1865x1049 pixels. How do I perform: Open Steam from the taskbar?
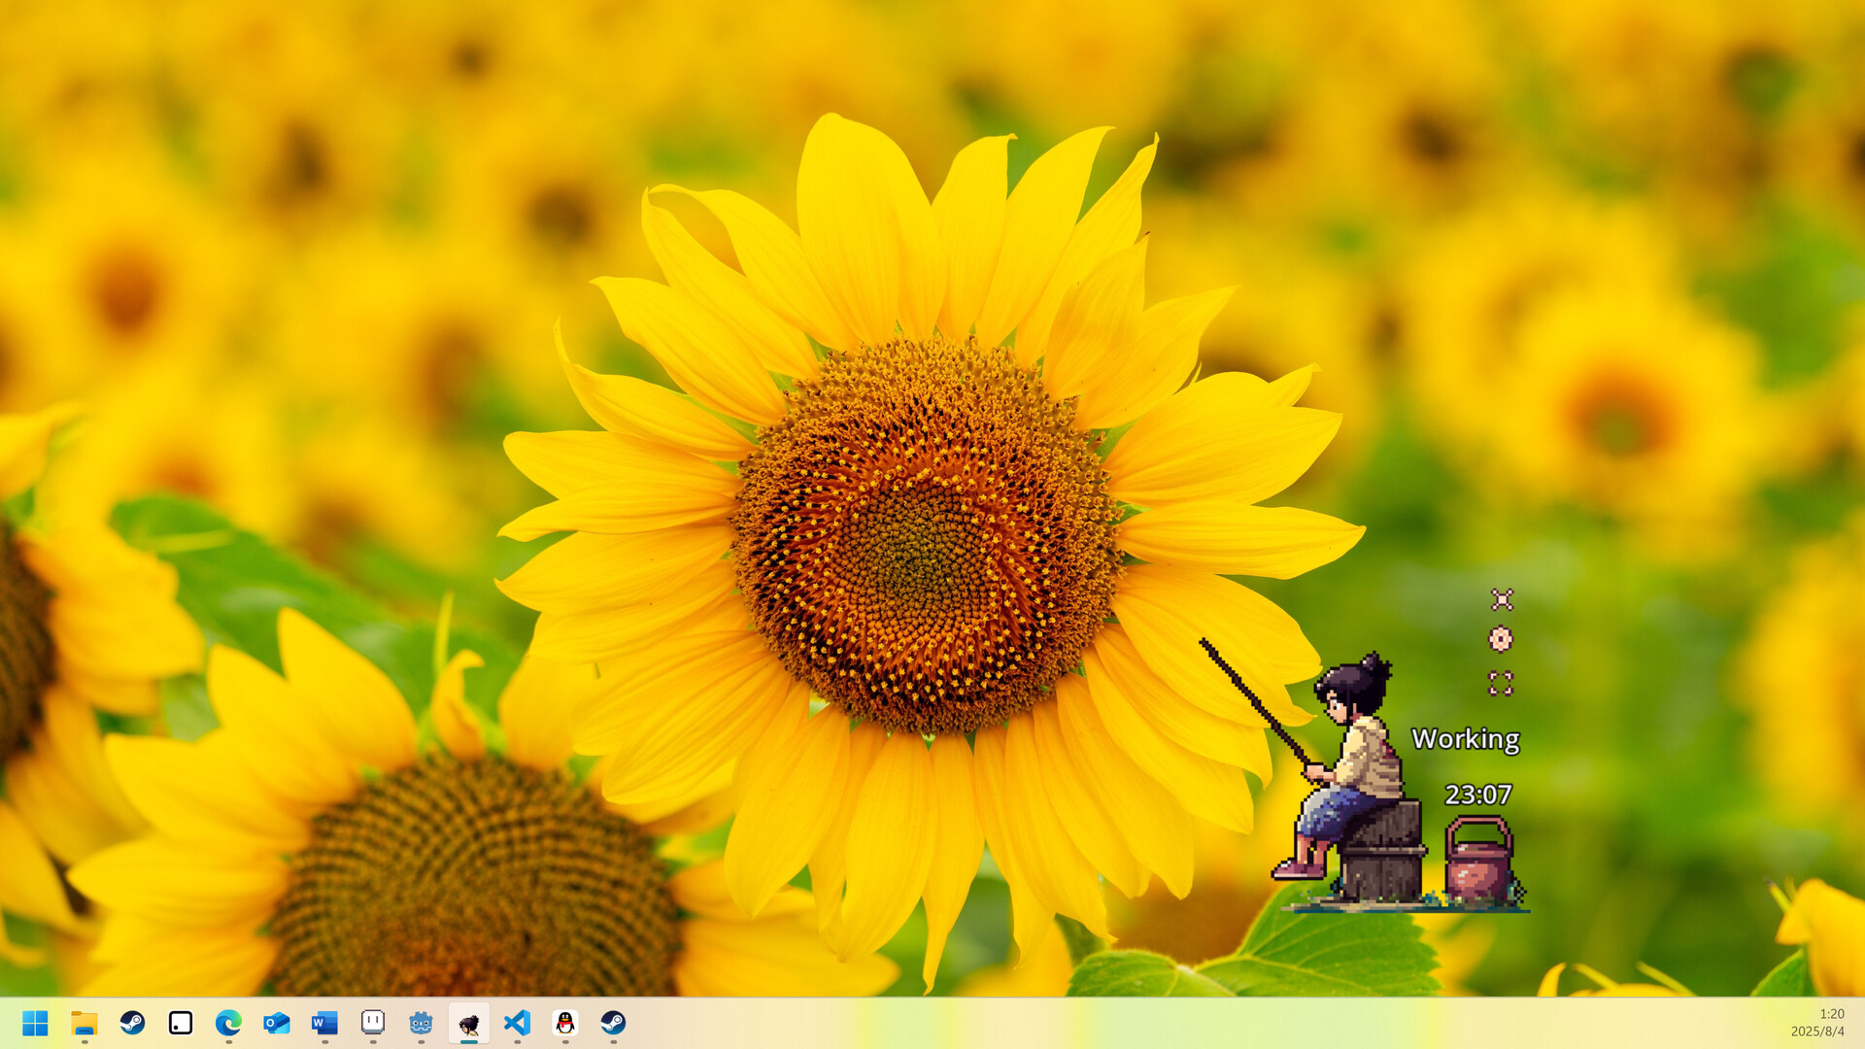click(132, 1024)
